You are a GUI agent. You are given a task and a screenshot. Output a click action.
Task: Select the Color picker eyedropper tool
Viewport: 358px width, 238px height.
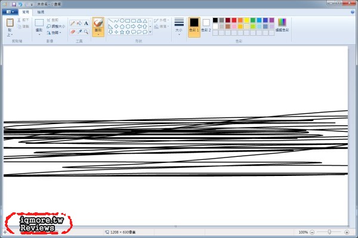coord(79,32)
